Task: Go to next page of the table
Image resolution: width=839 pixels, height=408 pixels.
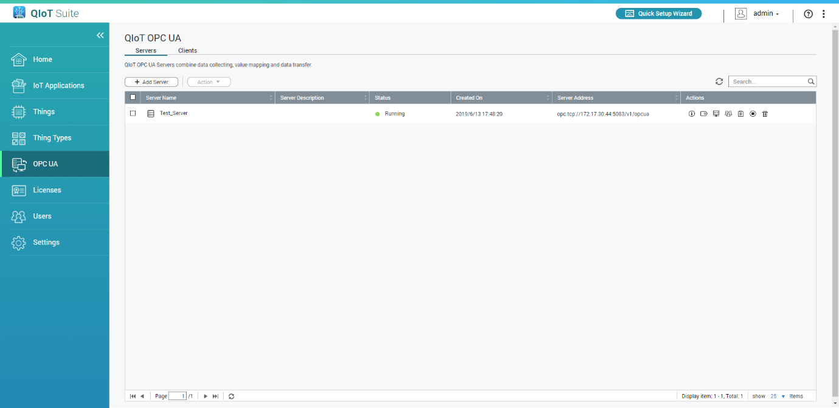Action: pyautogui.click(x=205, y=396)
